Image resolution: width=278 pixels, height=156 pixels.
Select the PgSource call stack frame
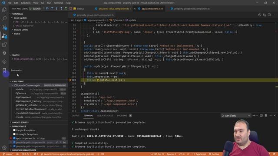tap(39, 93)
